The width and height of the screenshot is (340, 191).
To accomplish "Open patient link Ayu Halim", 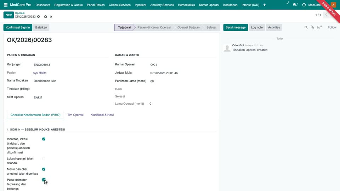I will pyautogui.click(x=40, y=73).
